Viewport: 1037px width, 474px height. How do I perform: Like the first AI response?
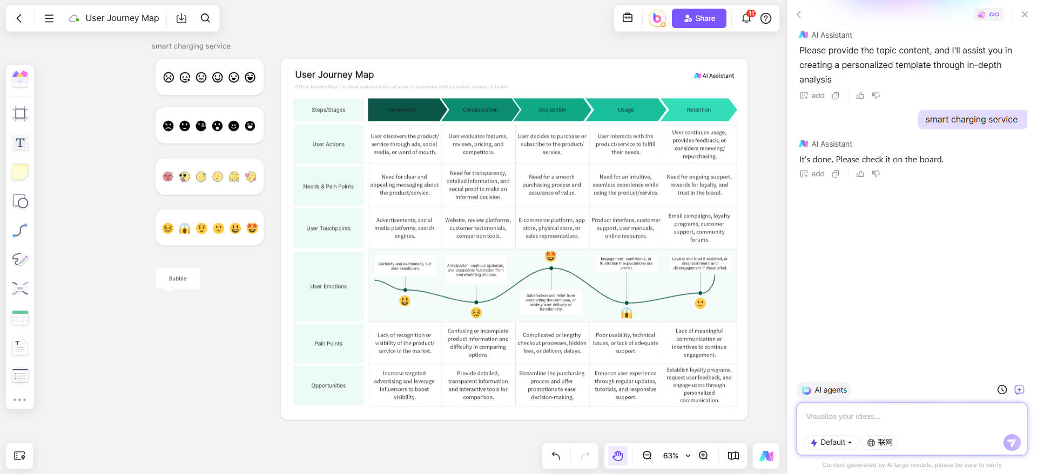coord(860,95)
